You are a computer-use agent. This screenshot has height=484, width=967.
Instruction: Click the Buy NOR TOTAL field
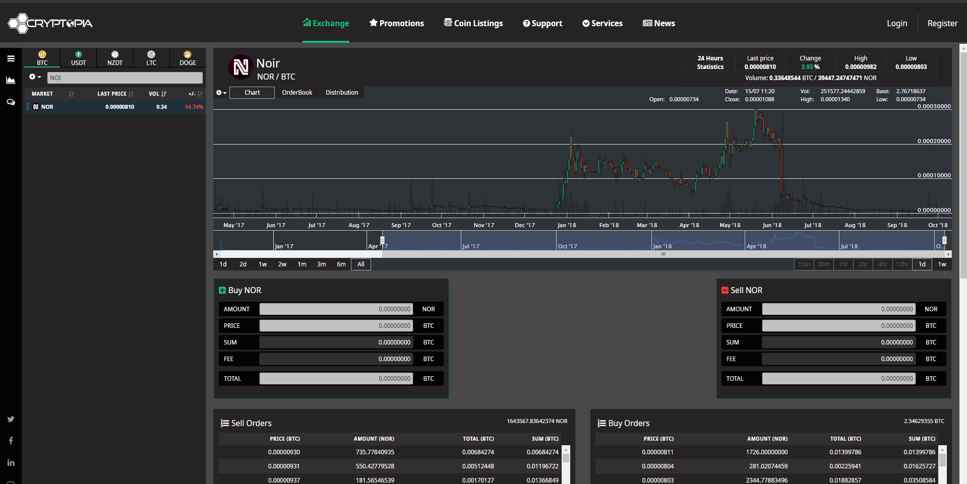(x=336, y=379)
